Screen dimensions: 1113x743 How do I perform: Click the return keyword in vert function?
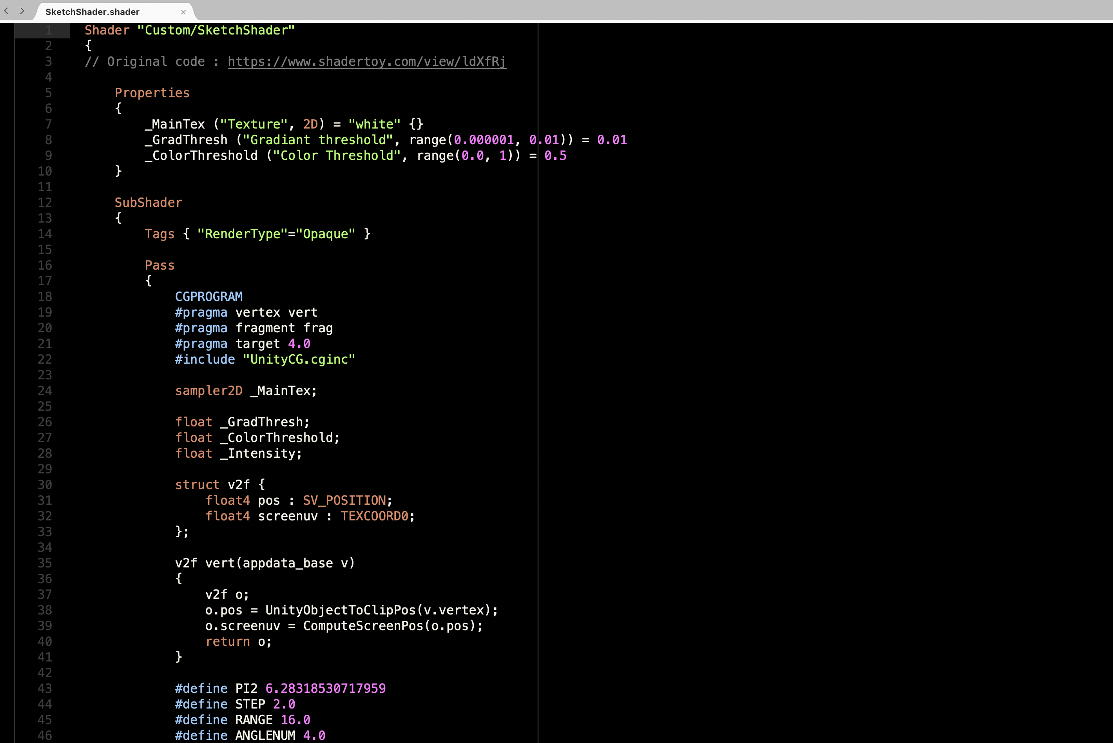[x=227, y=642]
